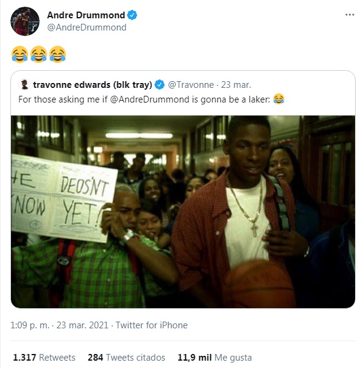Open travonne edwards (blk tray) profile name
This screenshot has width=363, height=368.
(93, 85)
